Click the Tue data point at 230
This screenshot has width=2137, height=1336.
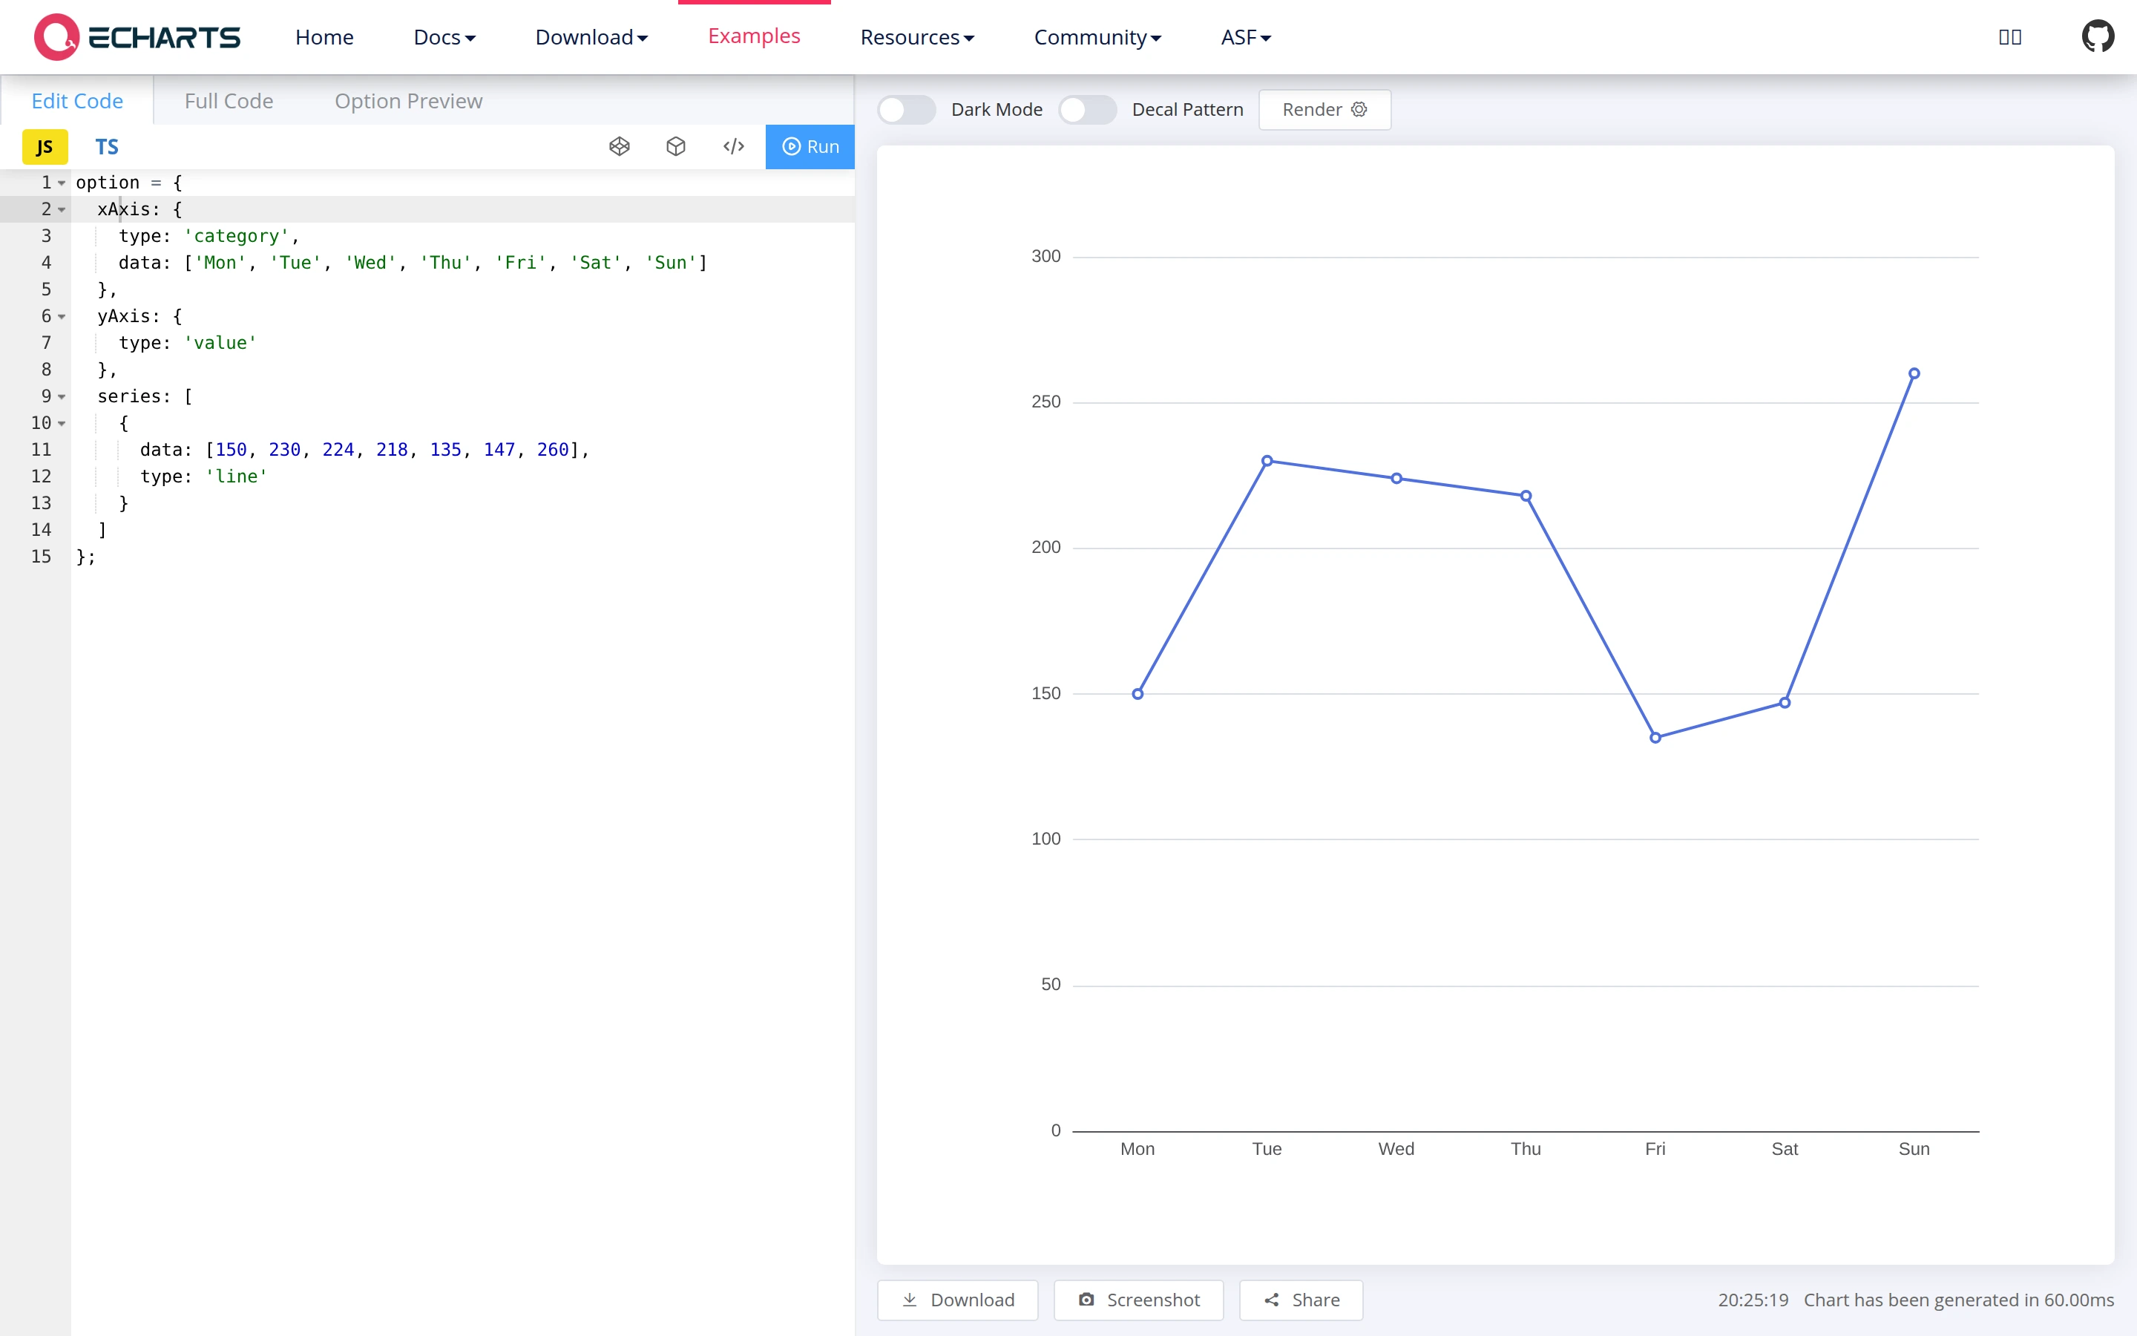tap(1267, 461)
